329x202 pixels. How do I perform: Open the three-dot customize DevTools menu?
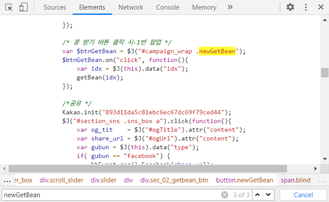(x=306, y=7)
